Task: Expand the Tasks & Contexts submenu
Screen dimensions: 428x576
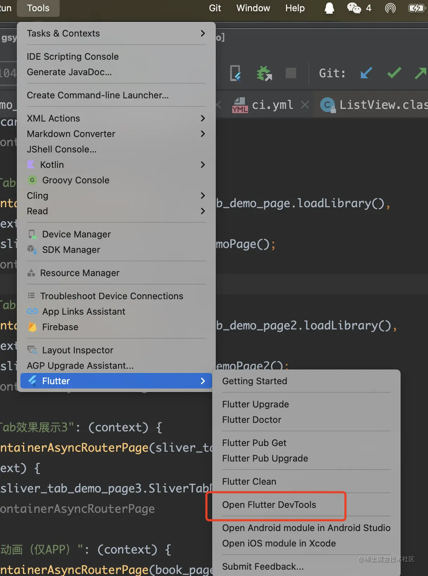Action: [116, 33]
